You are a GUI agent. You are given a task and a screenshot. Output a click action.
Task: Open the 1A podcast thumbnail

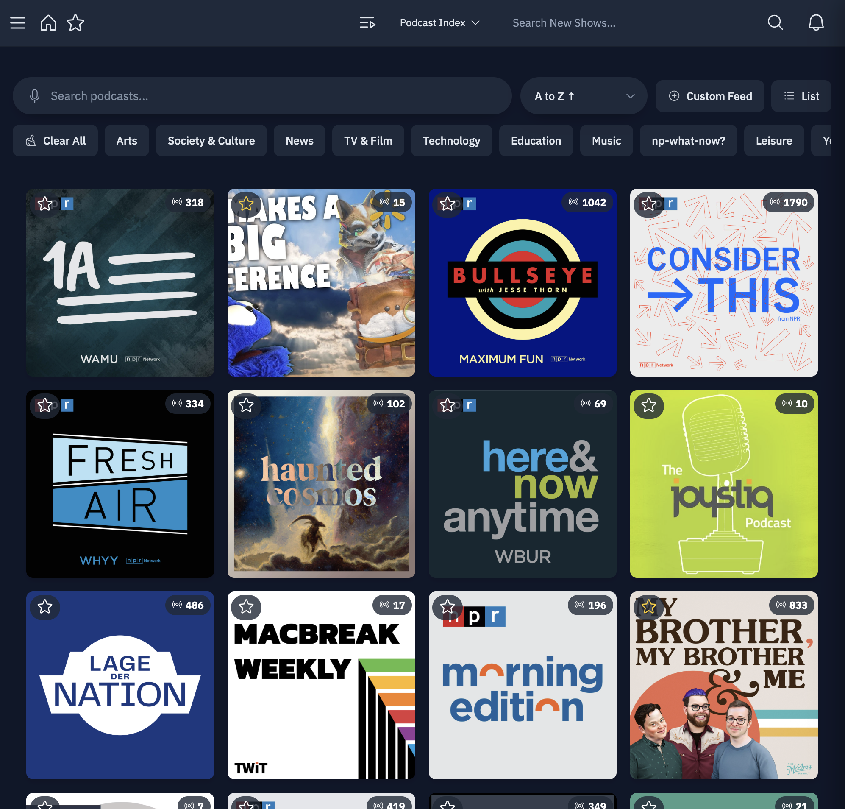tap(120, 282)
